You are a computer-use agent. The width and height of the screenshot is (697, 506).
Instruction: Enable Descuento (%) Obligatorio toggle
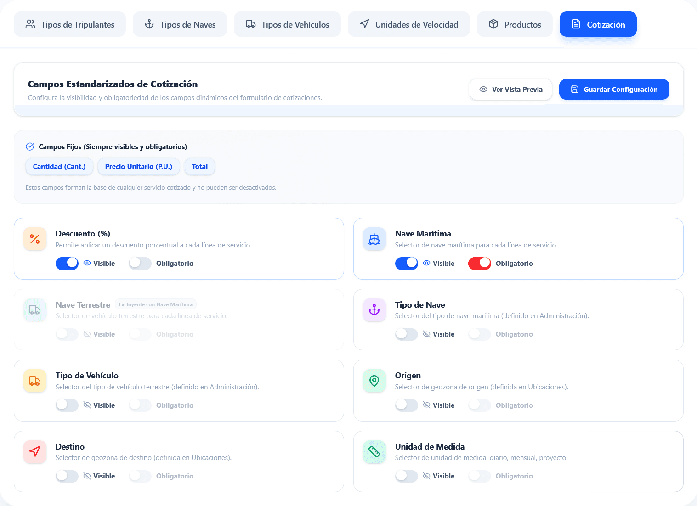tap(140, 263)
